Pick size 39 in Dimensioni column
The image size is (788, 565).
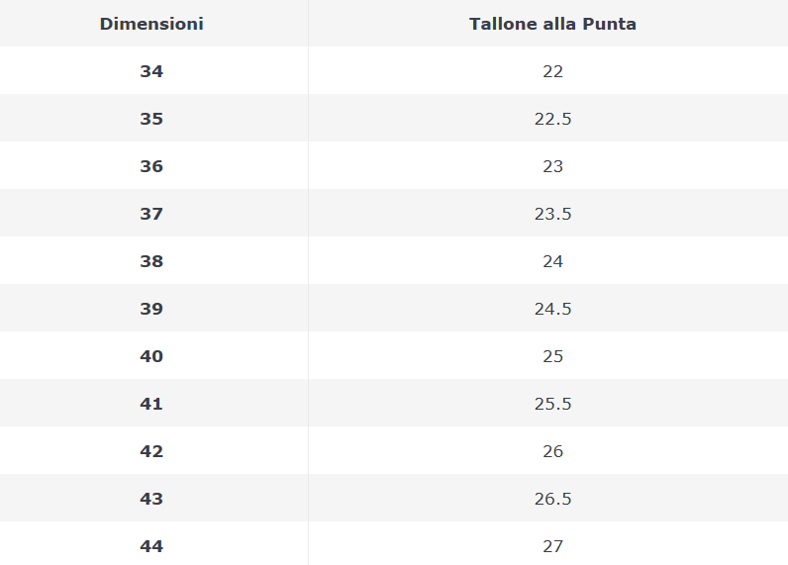click(151, 309)
